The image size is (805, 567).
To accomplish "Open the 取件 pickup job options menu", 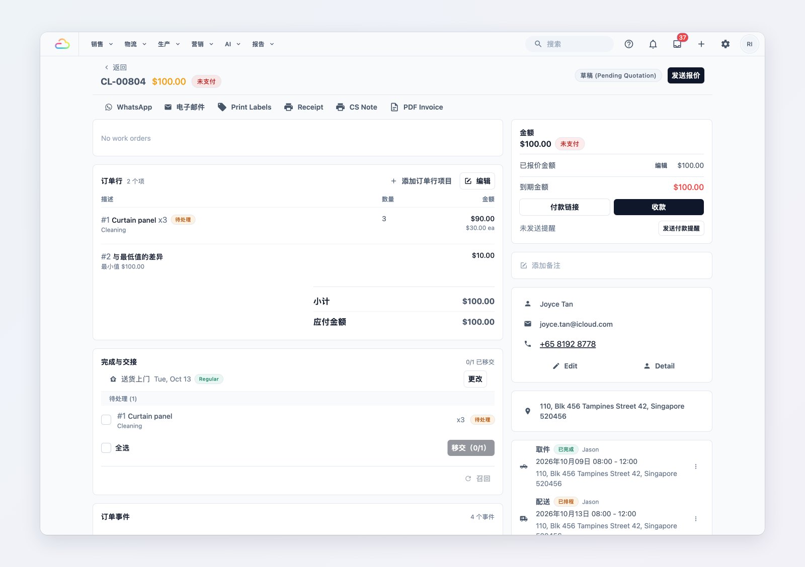I will click(x=696, y=466).
